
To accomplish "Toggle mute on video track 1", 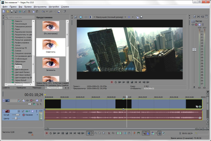I will pos(37,101).
